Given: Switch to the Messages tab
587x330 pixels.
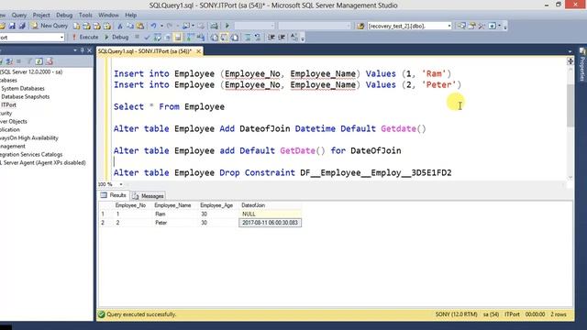Looking at the screenshot, I should click(x=149, y=195).
